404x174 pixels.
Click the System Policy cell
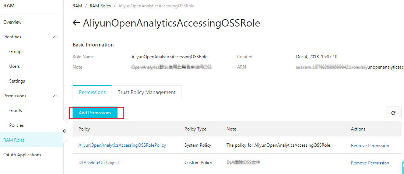198,145
